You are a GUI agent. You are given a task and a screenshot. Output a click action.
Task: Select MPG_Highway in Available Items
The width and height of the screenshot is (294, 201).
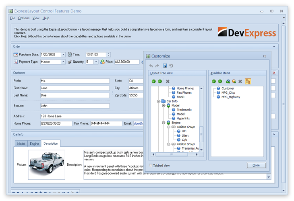pos(231,96)
